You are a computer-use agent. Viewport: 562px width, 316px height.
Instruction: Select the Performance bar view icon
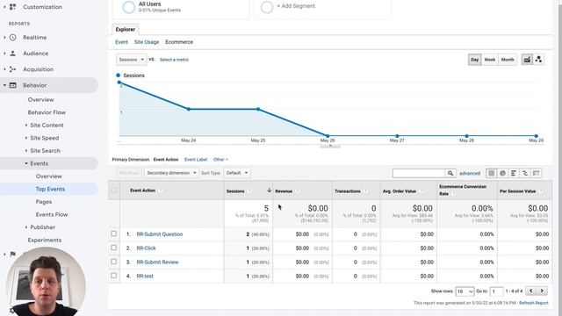(x=514, y=174)
